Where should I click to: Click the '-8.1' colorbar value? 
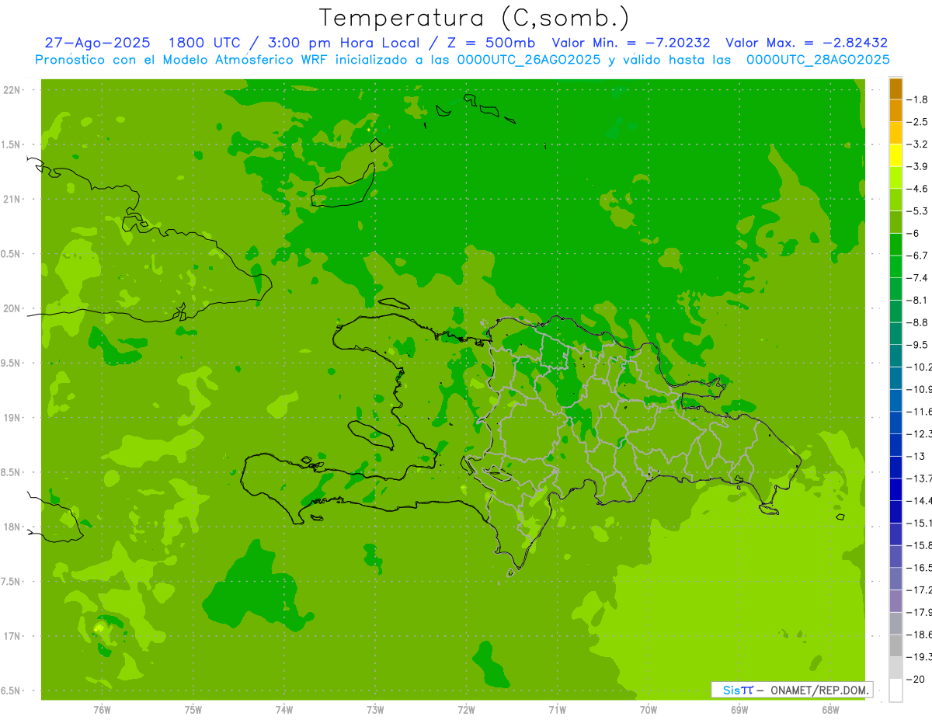(x=918, y=300)
